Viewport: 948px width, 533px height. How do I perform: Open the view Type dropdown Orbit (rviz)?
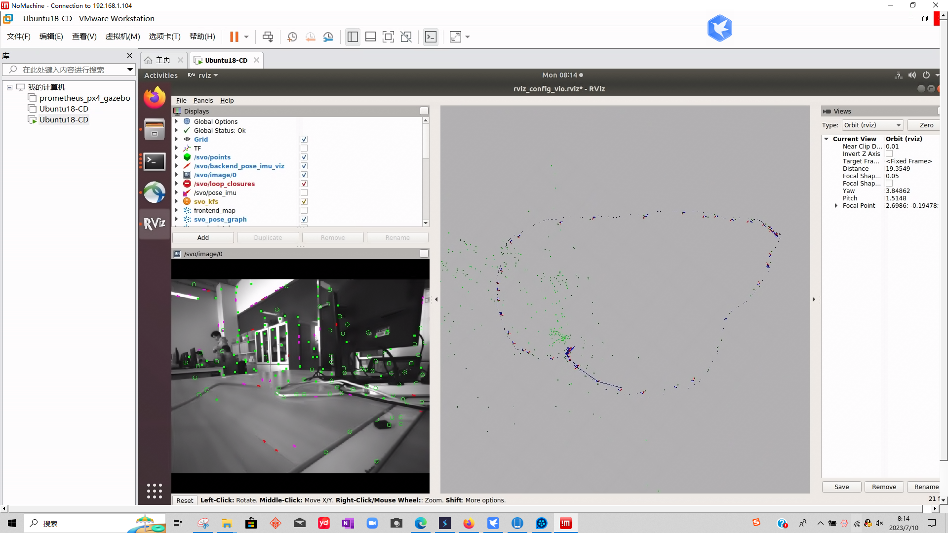click(872, 125)
